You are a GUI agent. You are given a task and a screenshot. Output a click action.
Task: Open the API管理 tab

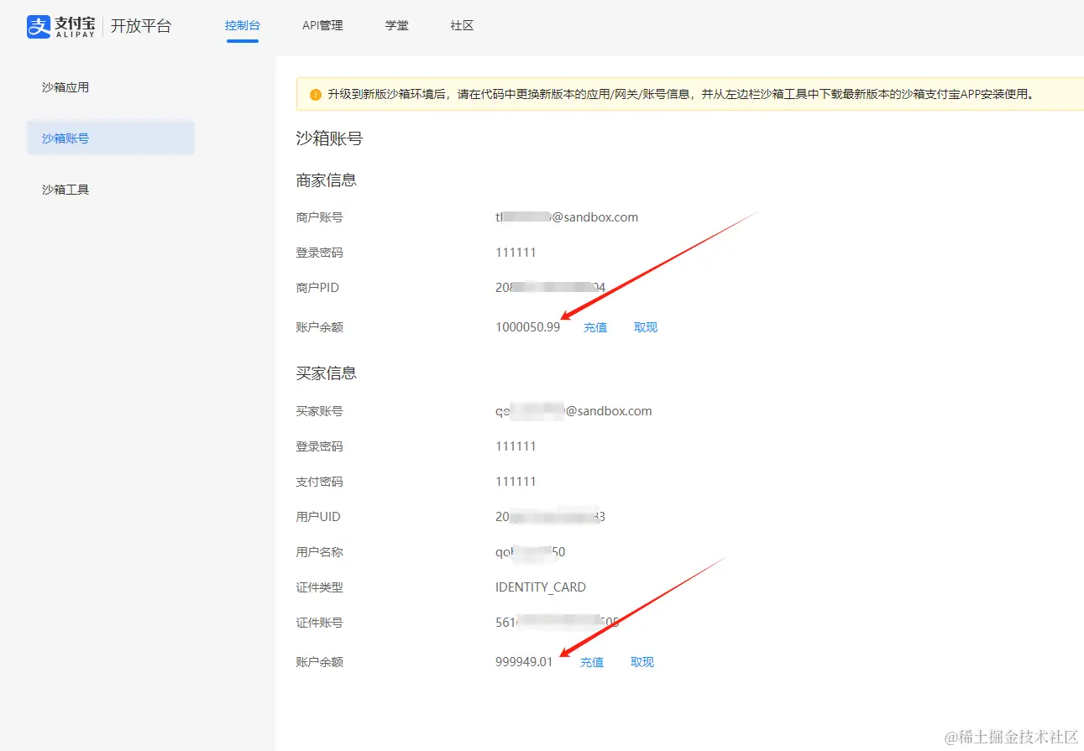click(x=322, y=26)
